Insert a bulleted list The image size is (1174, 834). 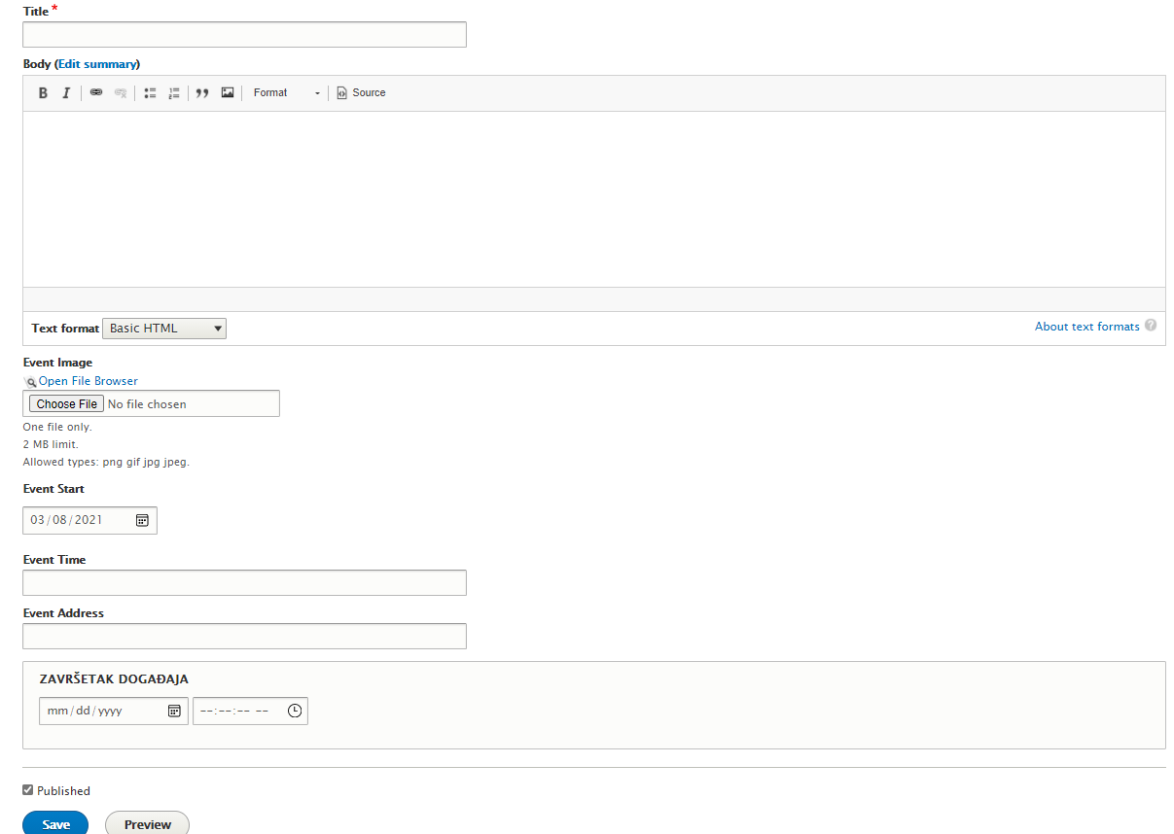coord(150,93)
